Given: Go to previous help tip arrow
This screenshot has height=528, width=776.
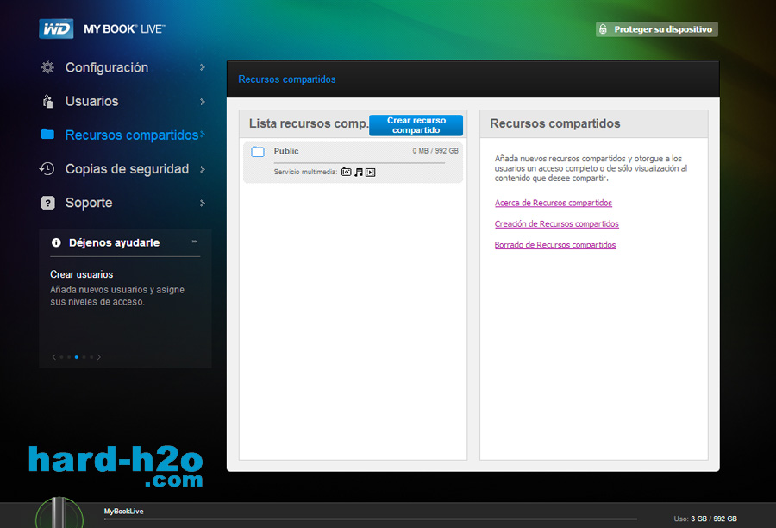Looking at the screenshot, I should tap(54, 357).
